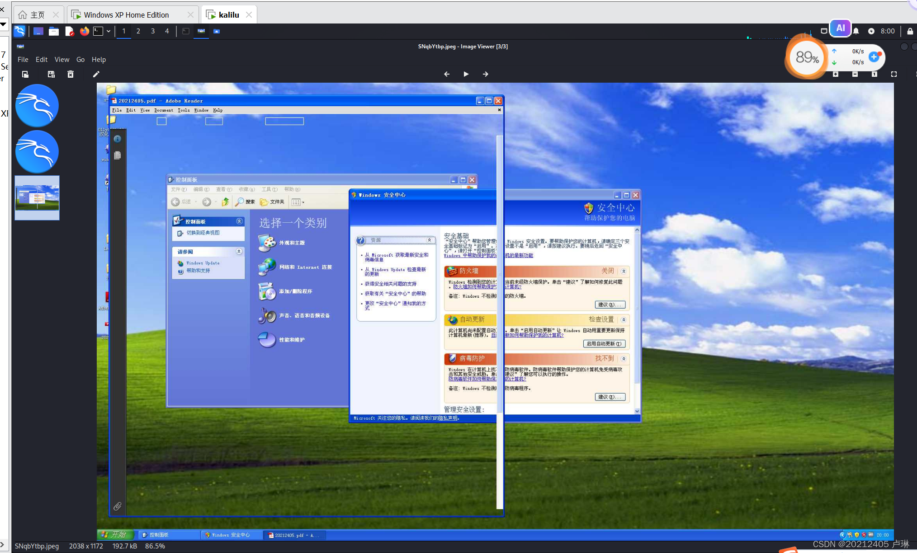Click the power manager lightning icon

[x=871, y=31]
